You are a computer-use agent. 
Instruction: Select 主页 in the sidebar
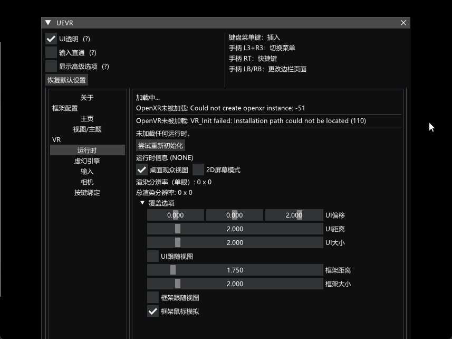(87, 119)
